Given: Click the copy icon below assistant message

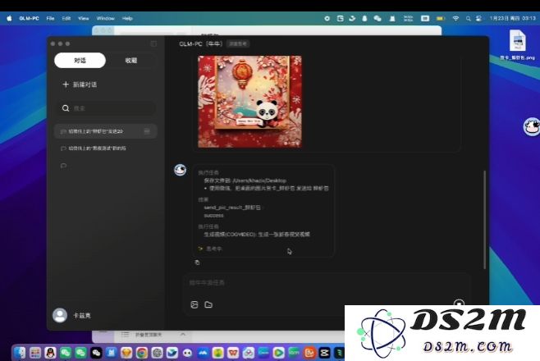Looking at the screenshot, I should point(197,263).
